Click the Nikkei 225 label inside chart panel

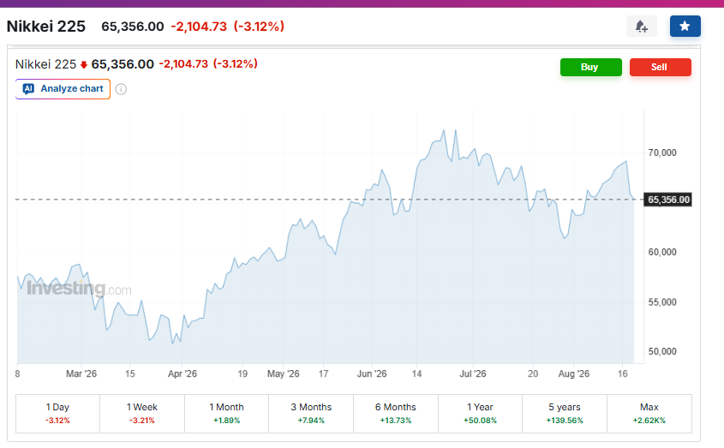(x=45, y=64)
